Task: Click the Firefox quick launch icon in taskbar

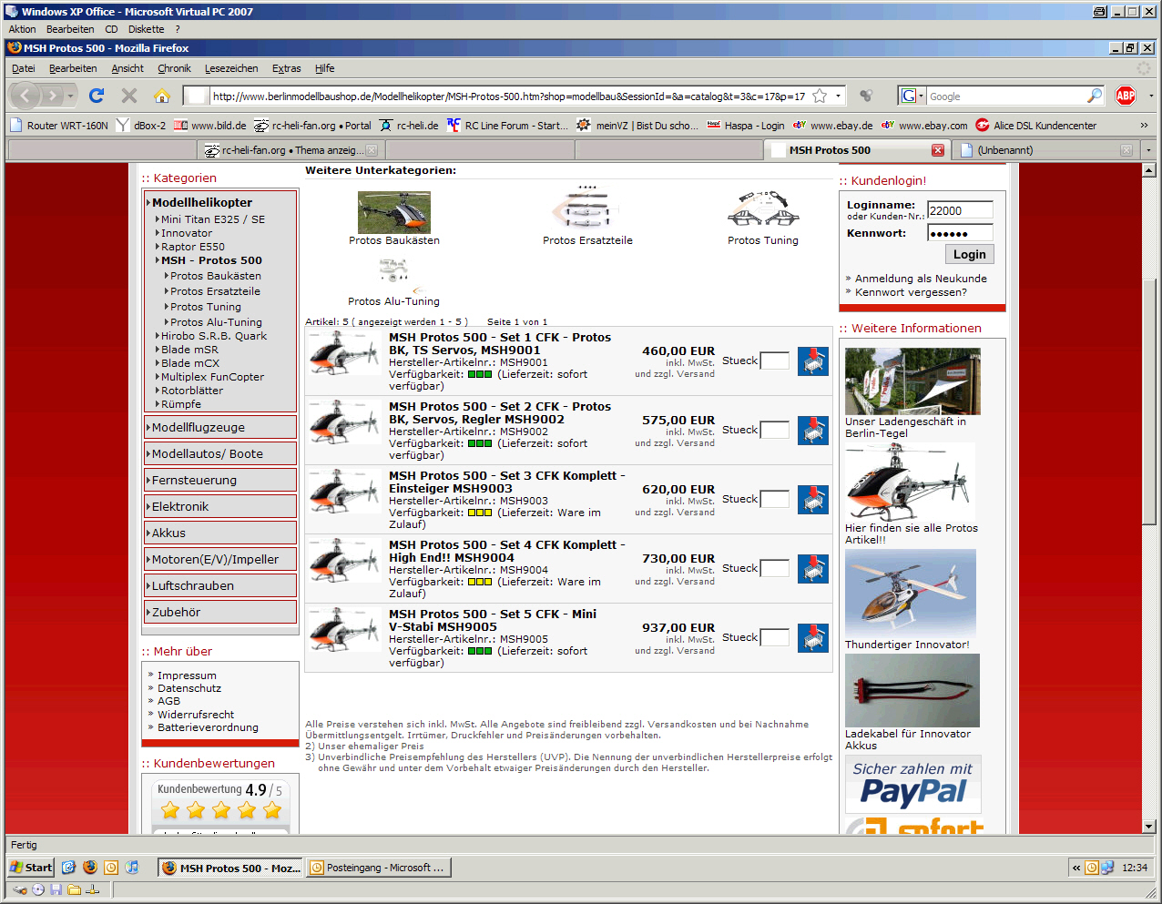Action: pos(89,868)
